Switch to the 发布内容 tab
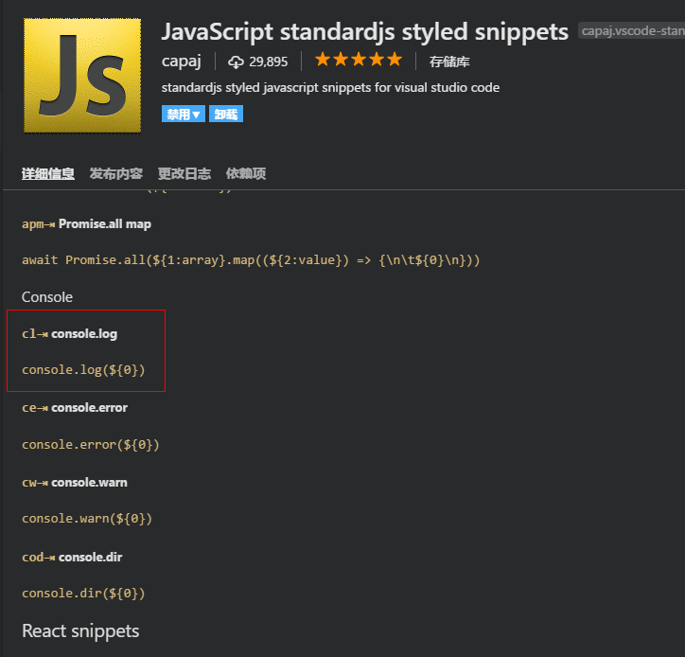Viewport: 685px width, 657px height. pyautogui.click(x=116, y=173)
